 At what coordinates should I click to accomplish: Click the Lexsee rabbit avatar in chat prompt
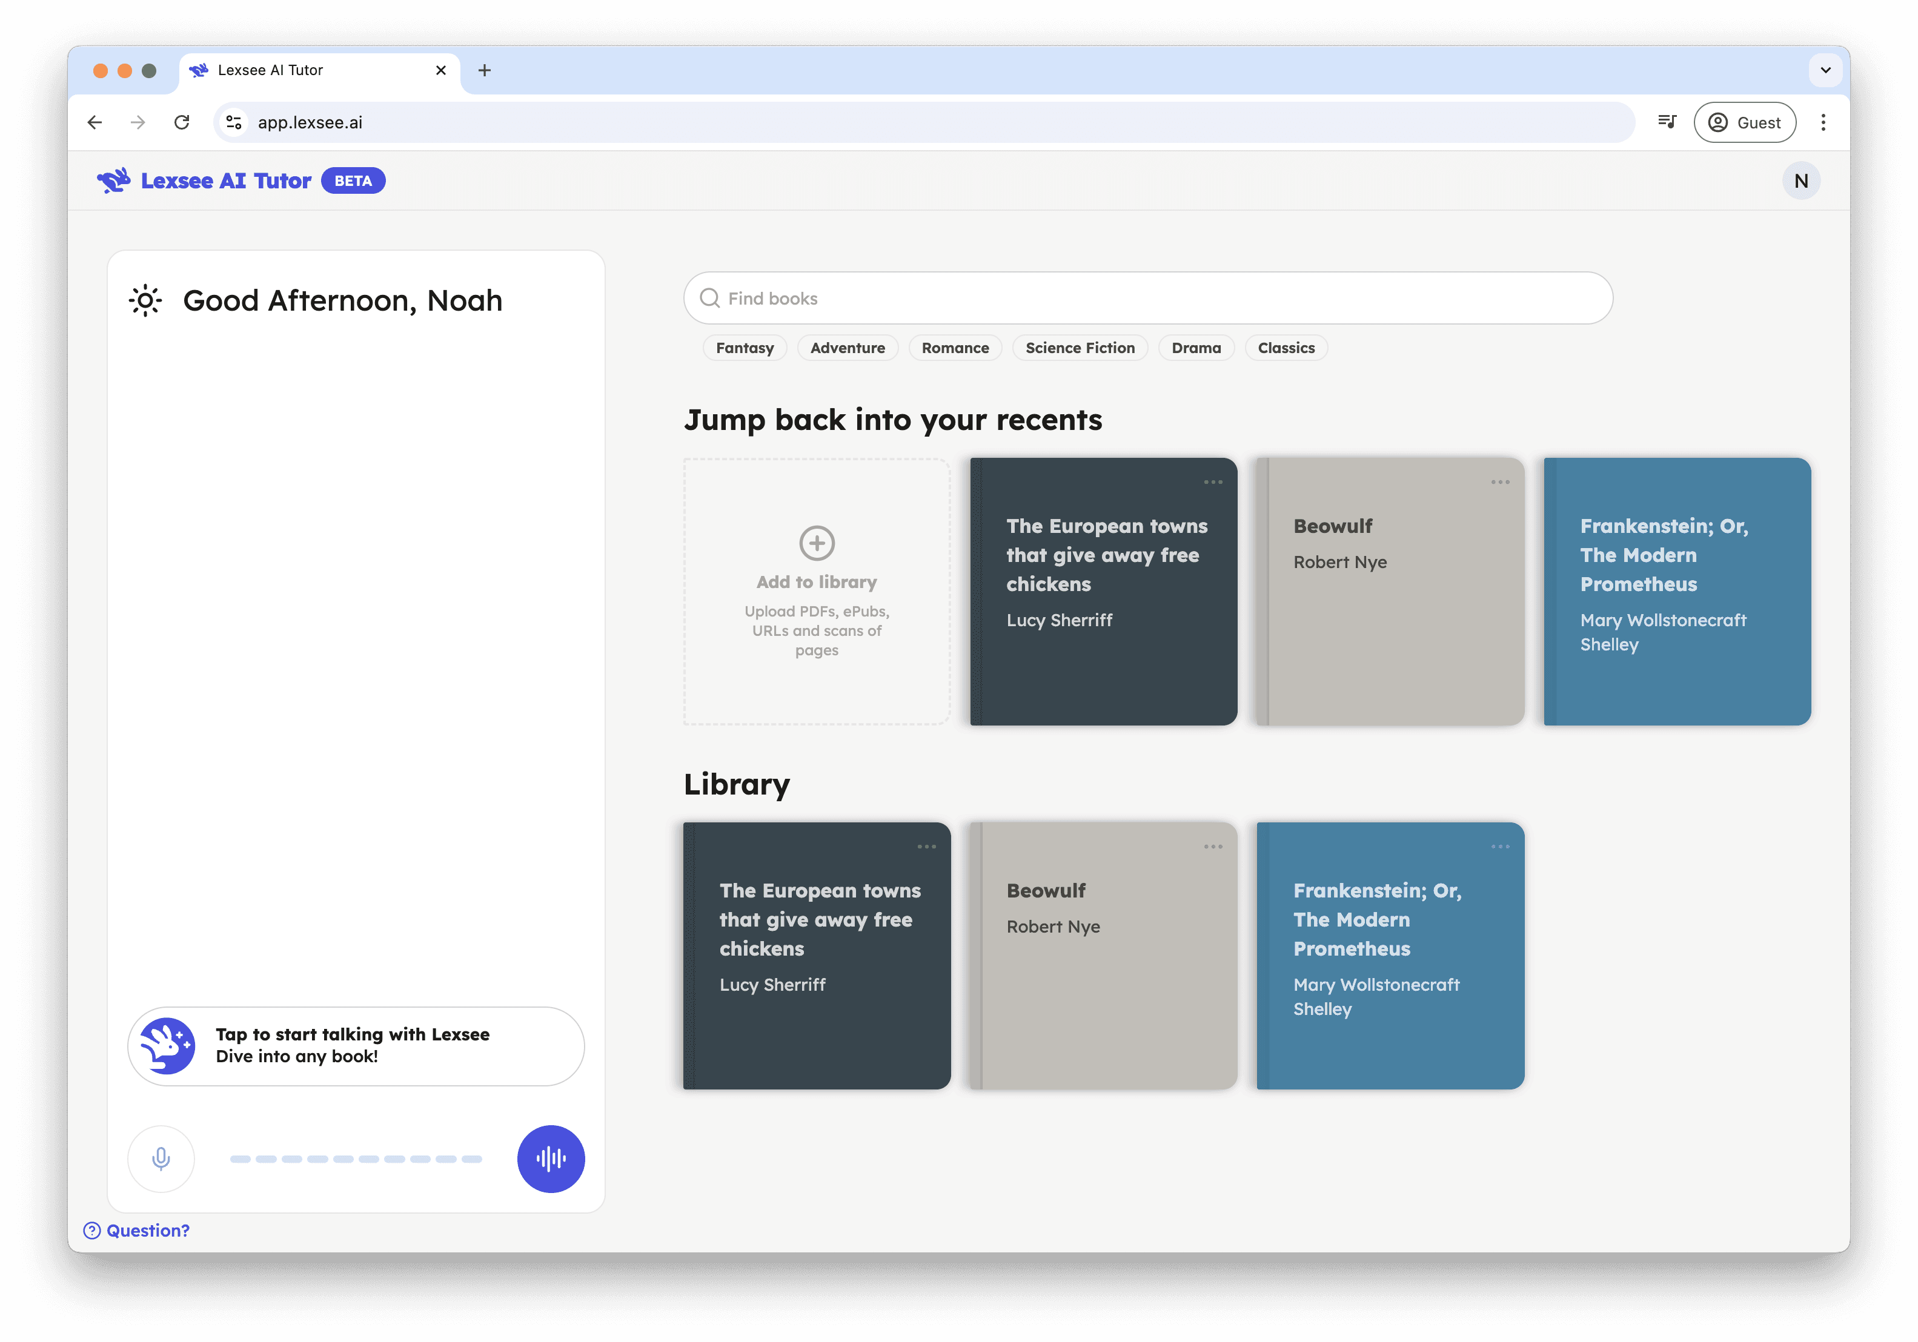168,1045
